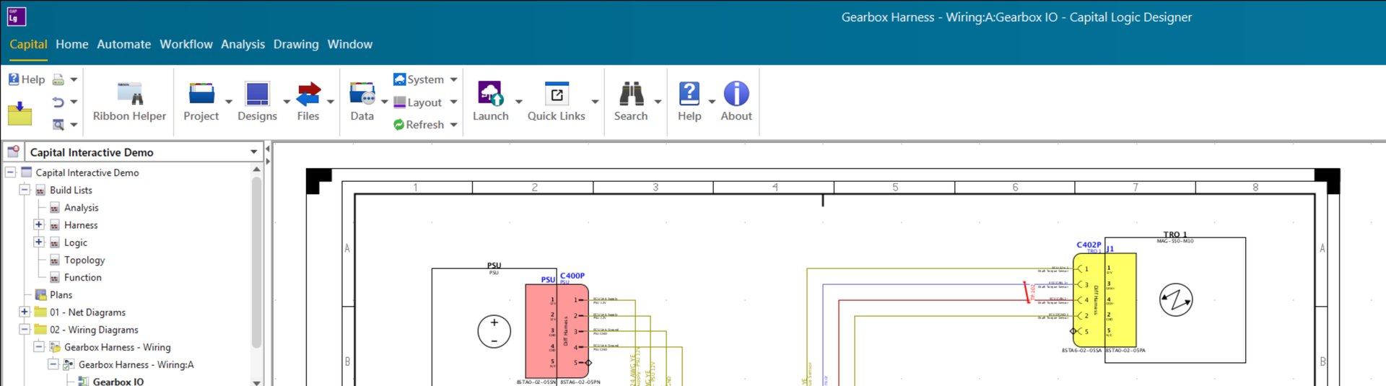
Task: Select Function in the project tree
Action: [x=82, y=277]
